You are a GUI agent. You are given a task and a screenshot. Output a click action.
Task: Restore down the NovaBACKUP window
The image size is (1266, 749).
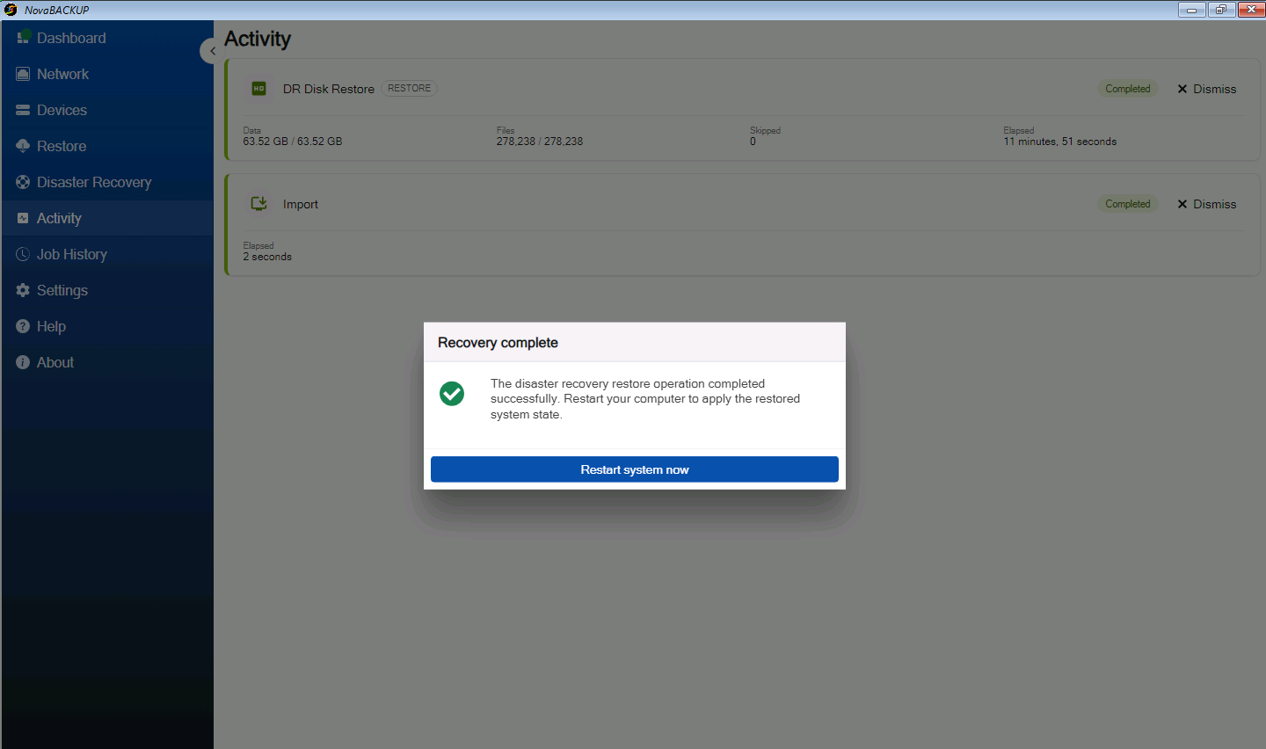[x=1221, y=10]
